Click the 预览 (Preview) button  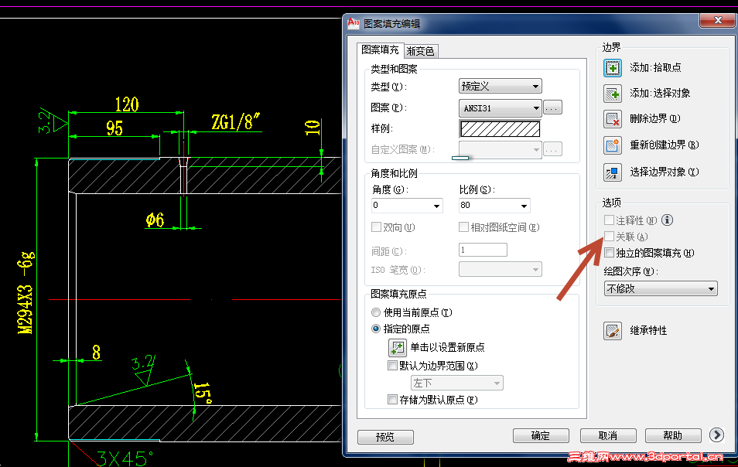point(384,437)
